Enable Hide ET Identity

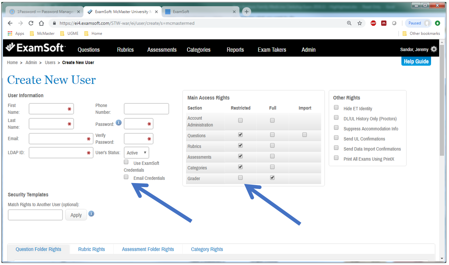[336, 107]
